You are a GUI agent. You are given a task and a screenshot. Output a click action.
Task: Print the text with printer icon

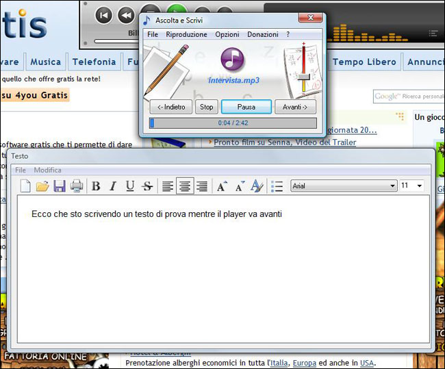[x=77, y=186]
